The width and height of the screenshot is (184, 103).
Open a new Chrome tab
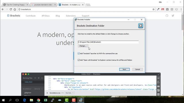pyautogui.click(x=88, y=5)
